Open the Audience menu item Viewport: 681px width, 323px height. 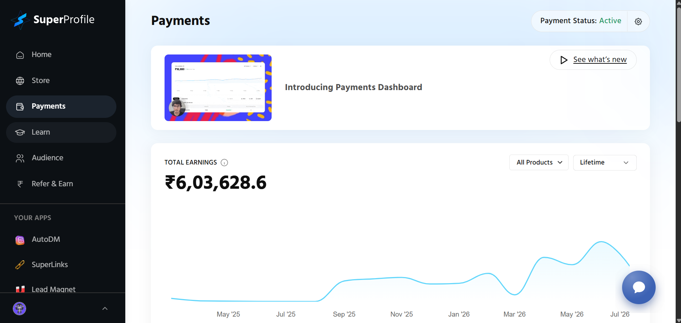pos(61,158)
